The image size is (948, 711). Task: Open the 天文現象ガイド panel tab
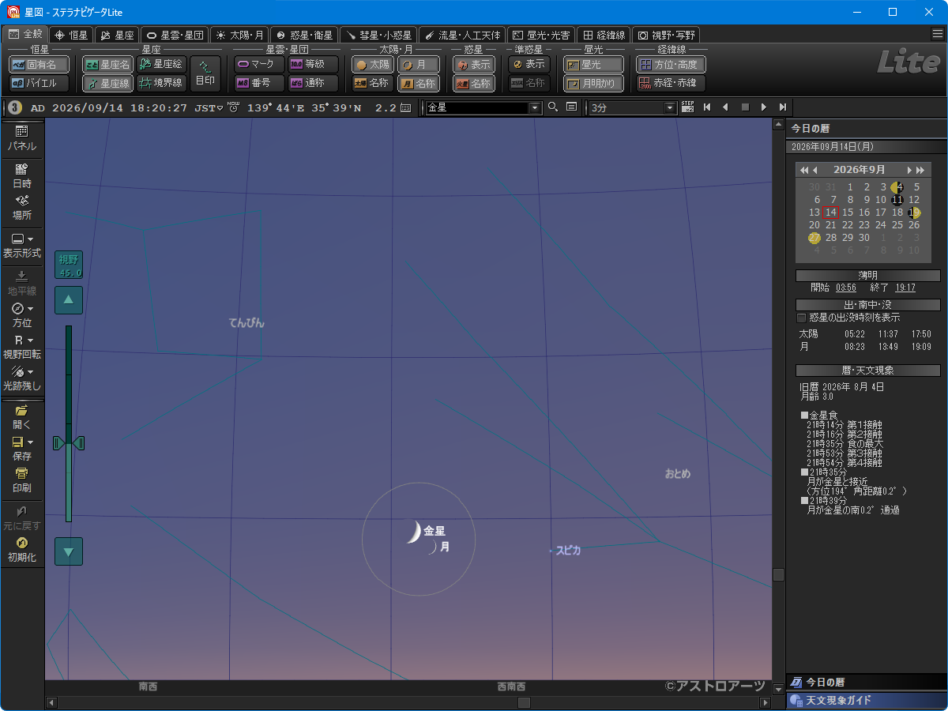867,700
